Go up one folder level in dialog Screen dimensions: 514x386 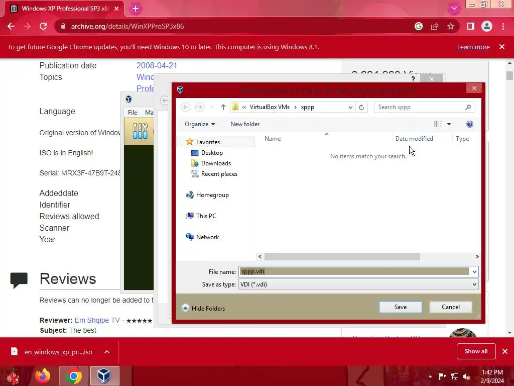[223, 107]
